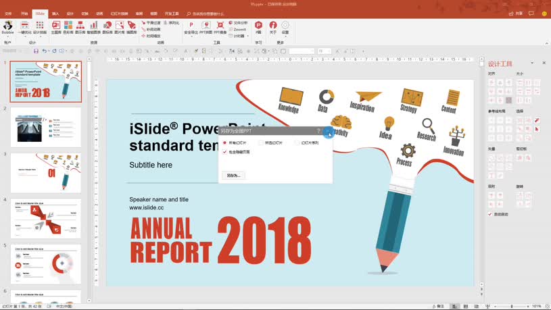Switch to the 切换 Transitions tab

[85, 14]
